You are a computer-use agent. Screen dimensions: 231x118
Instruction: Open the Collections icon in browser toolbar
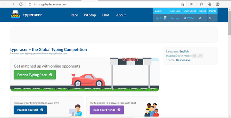click(x=209, y=4)
